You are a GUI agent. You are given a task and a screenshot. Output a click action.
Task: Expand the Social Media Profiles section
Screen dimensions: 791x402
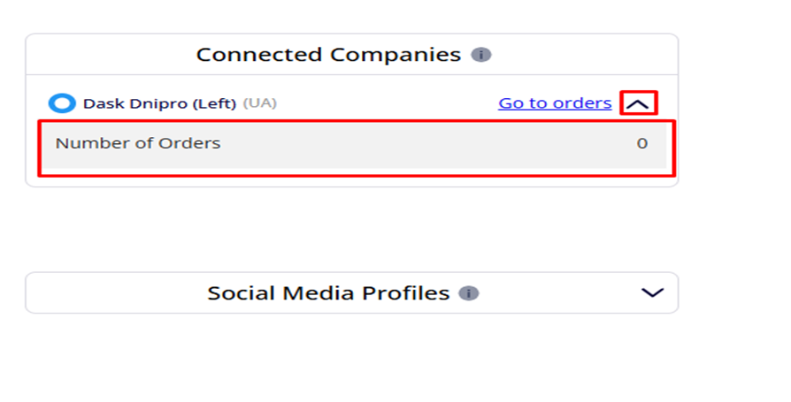tap(652, 293)
